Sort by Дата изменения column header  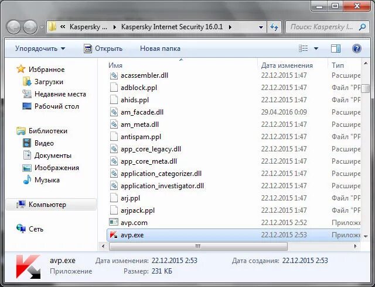click(x=287, y=65)
